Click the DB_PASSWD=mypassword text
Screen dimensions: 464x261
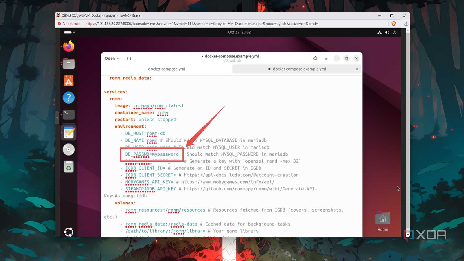(152, 154)
